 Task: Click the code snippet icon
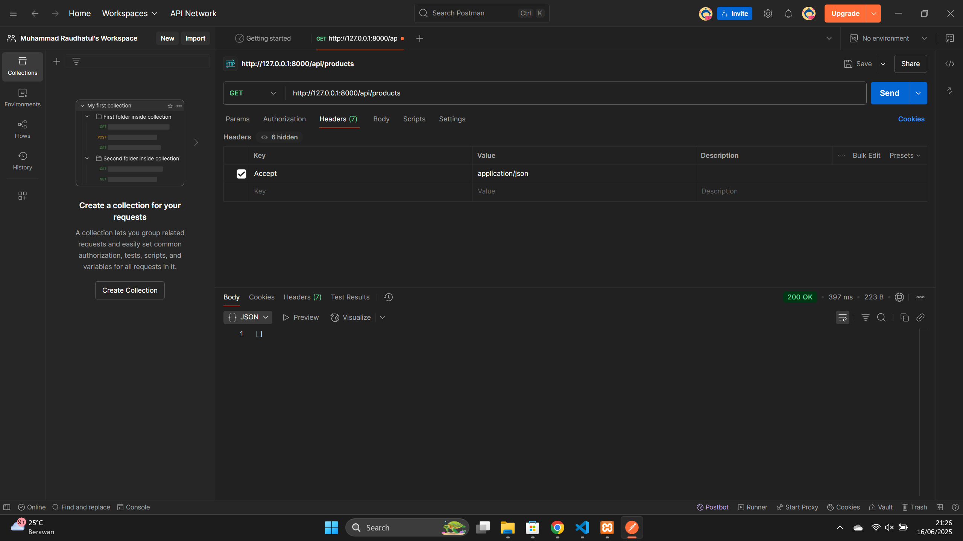click(949, 64)
